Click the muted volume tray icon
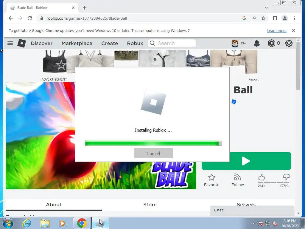This screenshot has width=305, height=229. (x=275, y=224)
